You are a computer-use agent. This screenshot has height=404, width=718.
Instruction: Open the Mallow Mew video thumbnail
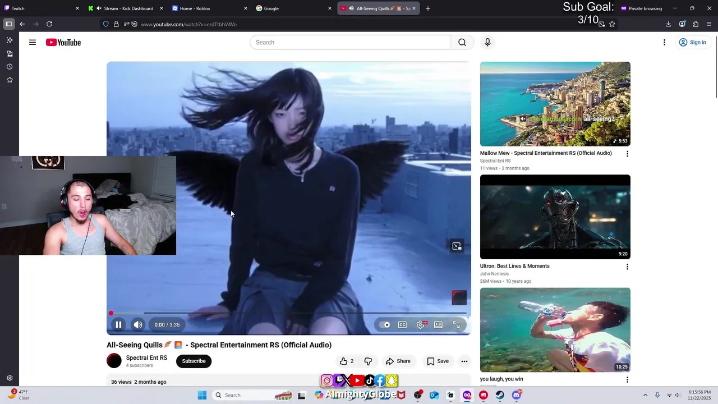point(555,104)
